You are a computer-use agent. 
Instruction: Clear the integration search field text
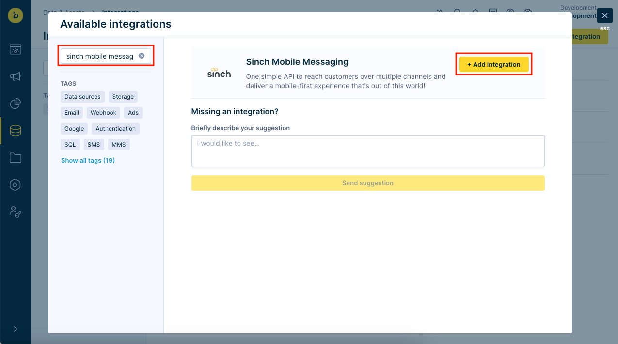click(142, 56)
